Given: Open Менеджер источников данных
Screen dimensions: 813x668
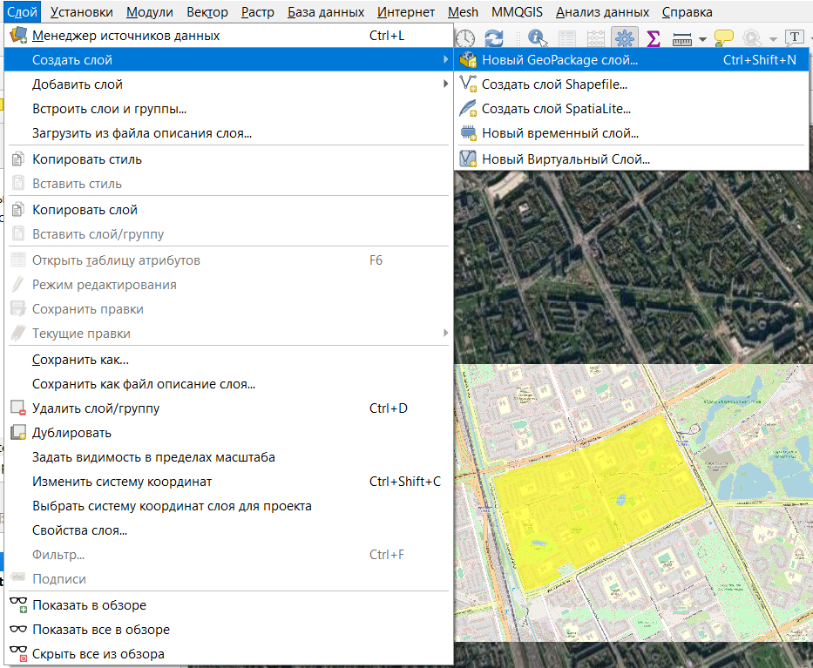Looking at the screenshot, I should click(x=125, y=36).
